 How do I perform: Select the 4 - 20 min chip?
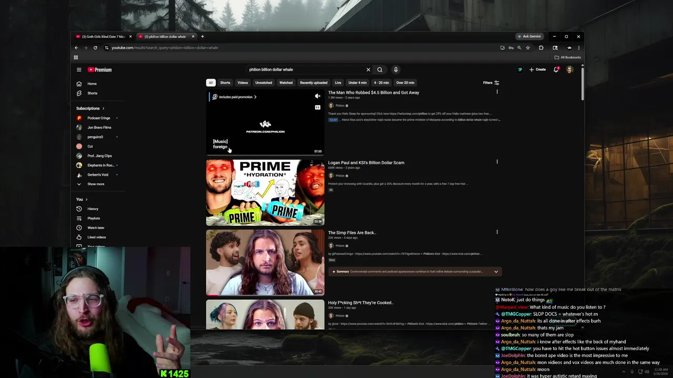(381, 82)
